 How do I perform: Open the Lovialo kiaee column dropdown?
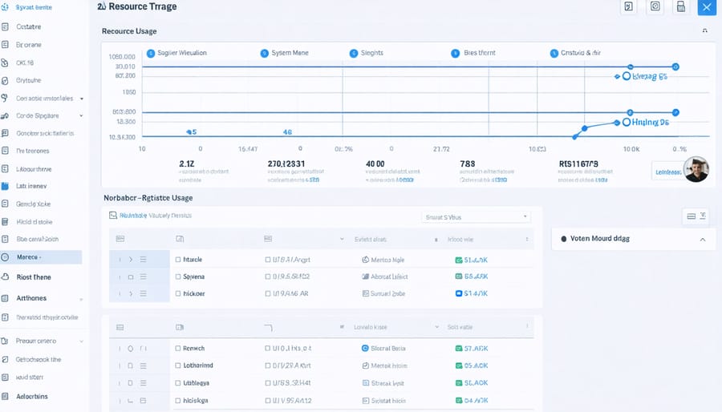click(436, 327)
